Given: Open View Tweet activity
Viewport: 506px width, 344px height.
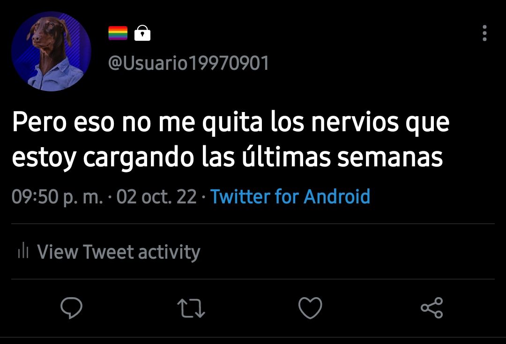Looking at the screenshot, I should (x=109, y=252).
